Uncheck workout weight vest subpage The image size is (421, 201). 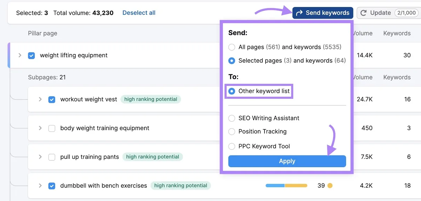pos(52,99)
